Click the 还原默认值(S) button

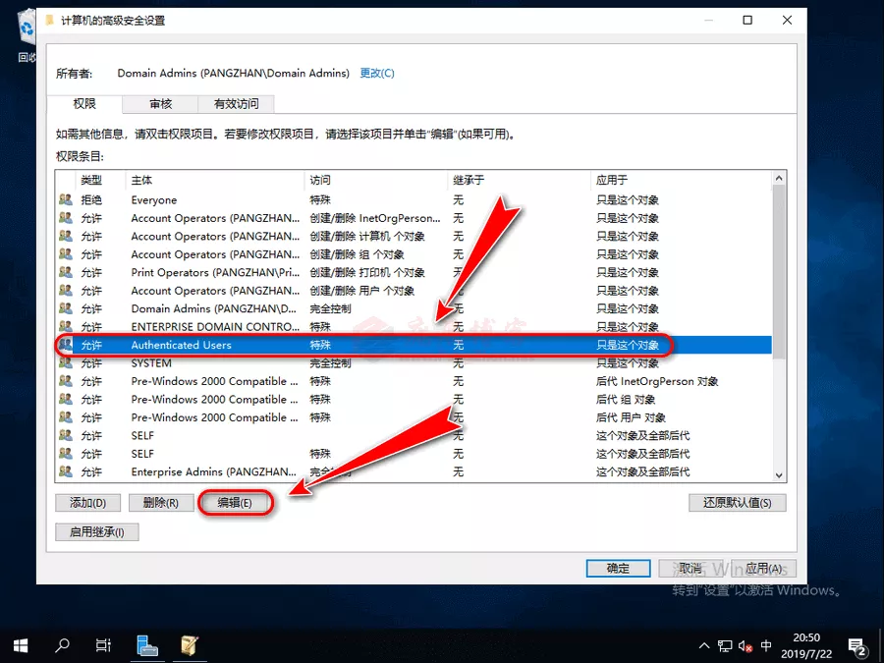point(738,503)
